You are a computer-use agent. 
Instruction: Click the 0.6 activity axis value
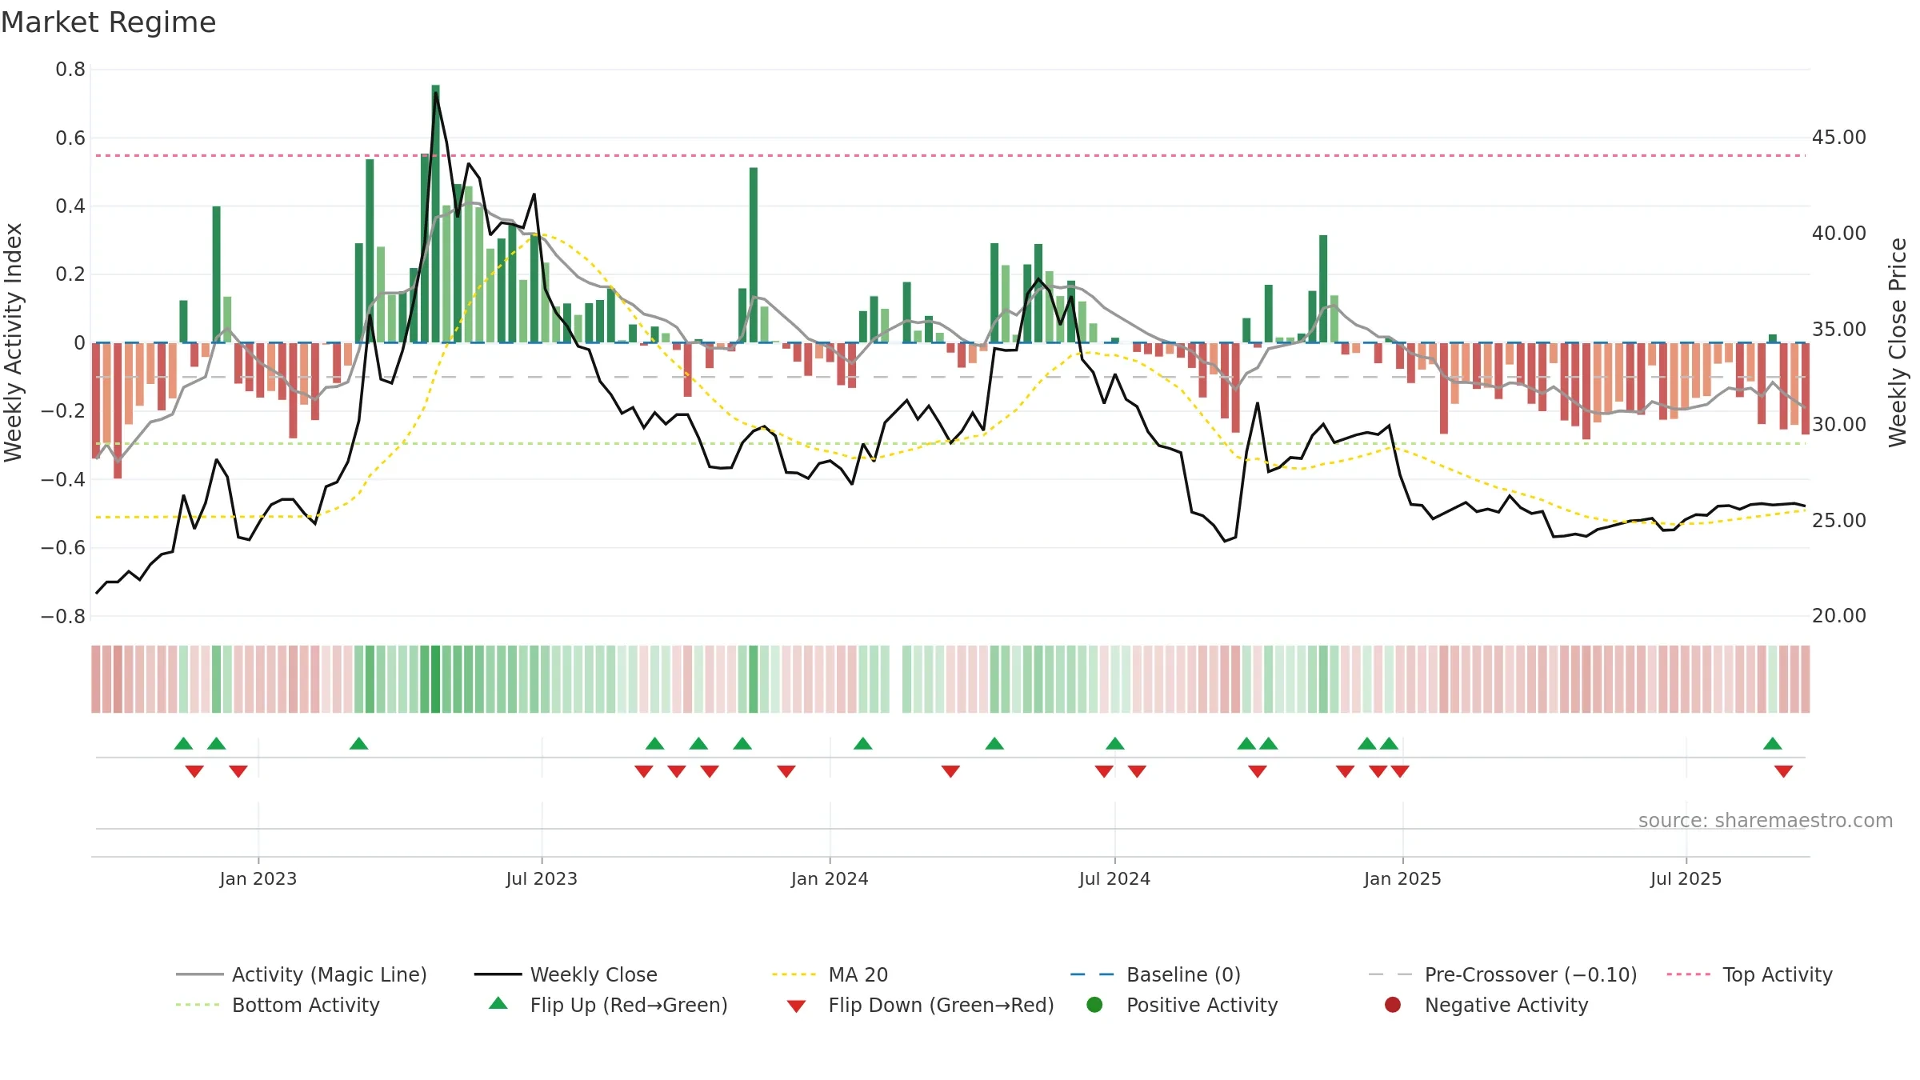[70, 138]
